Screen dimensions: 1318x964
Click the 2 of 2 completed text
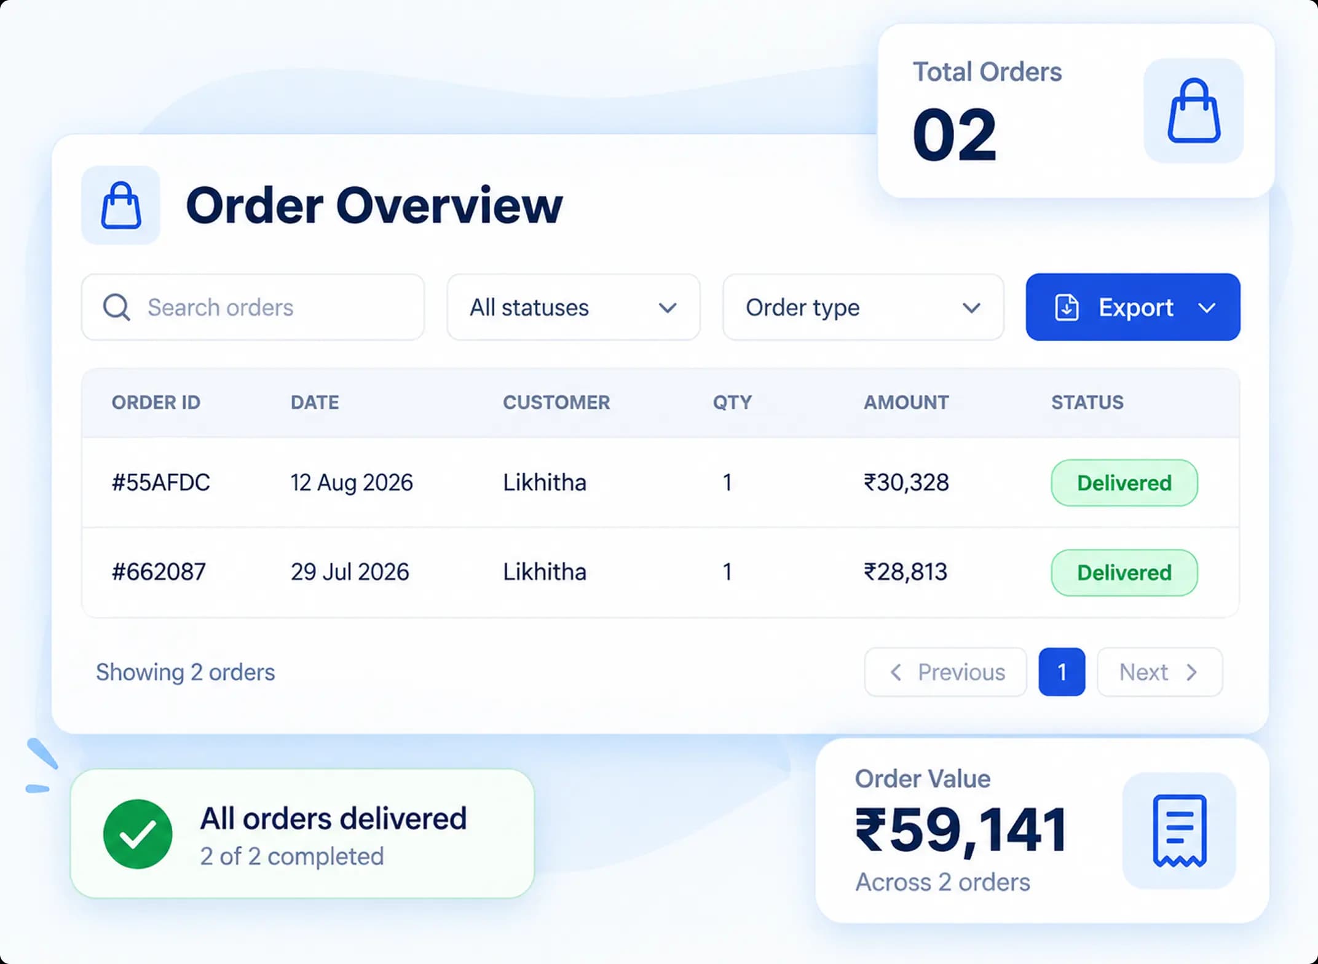292,856
